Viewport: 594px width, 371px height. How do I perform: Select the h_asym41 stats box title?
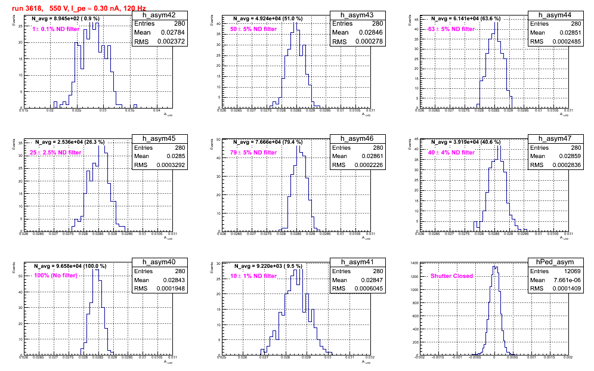357,262
